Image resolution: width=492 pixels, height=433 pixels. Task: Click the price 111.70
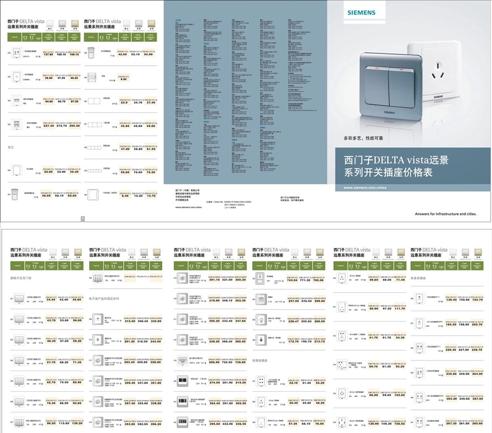click(x=400, y=309)
